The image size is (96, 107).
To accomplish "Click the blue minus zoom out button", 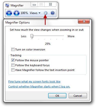I will pos(9,13).
